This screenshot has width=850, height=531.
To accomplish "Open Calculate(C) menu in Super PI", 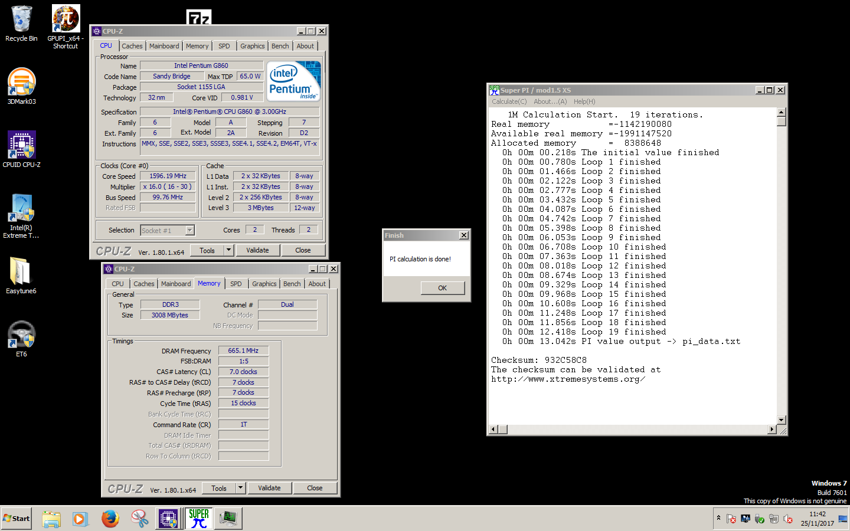I will 509,101.
